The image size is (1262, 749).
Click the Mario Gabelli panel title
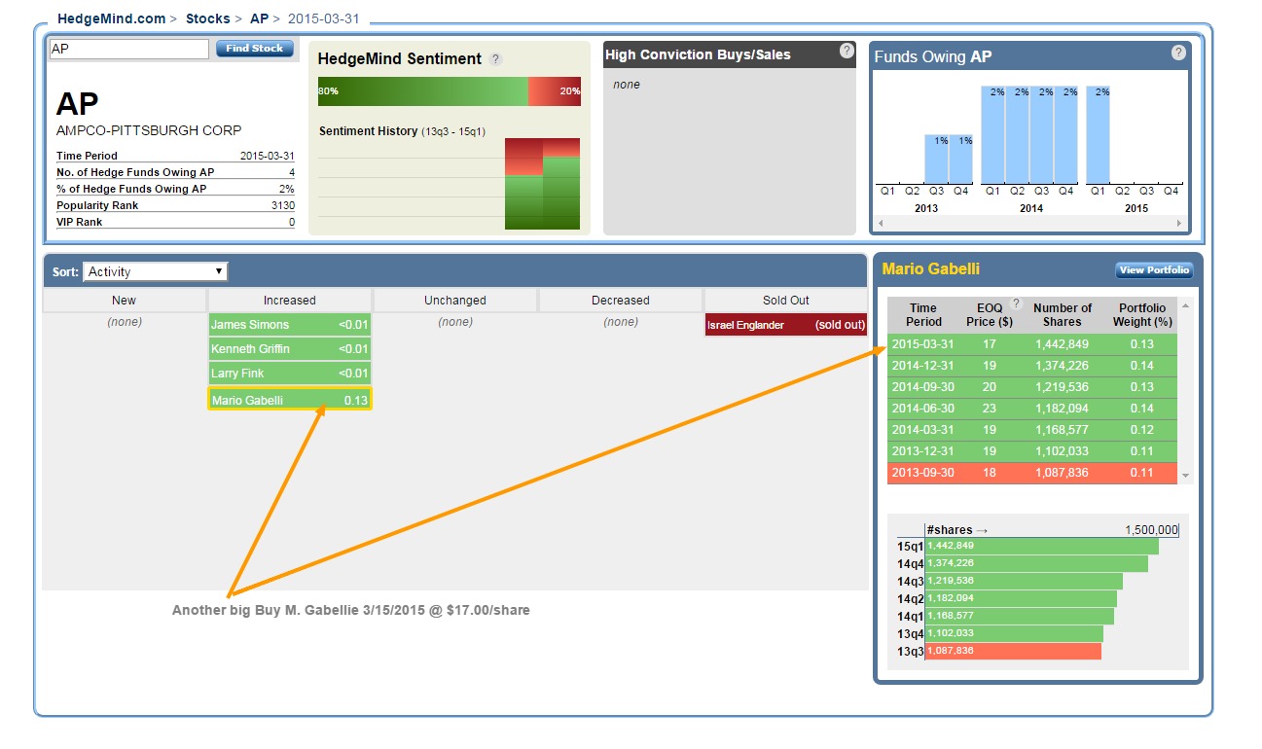[931, 269]
